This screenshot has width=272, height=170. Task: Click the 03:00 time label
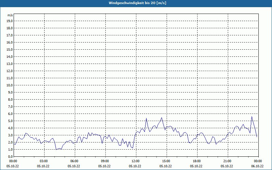[44, 161]
